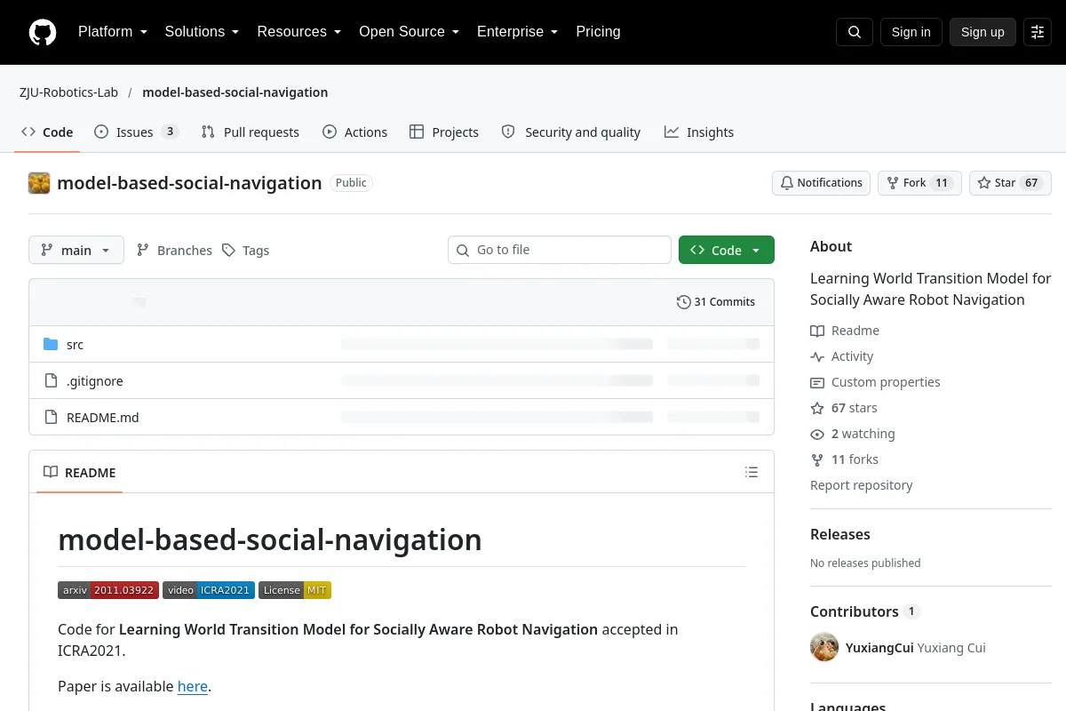The width and height of the screenshot is (1066, 711).
Task: Open the main branch selector dropdown
Action: point(76,251)
